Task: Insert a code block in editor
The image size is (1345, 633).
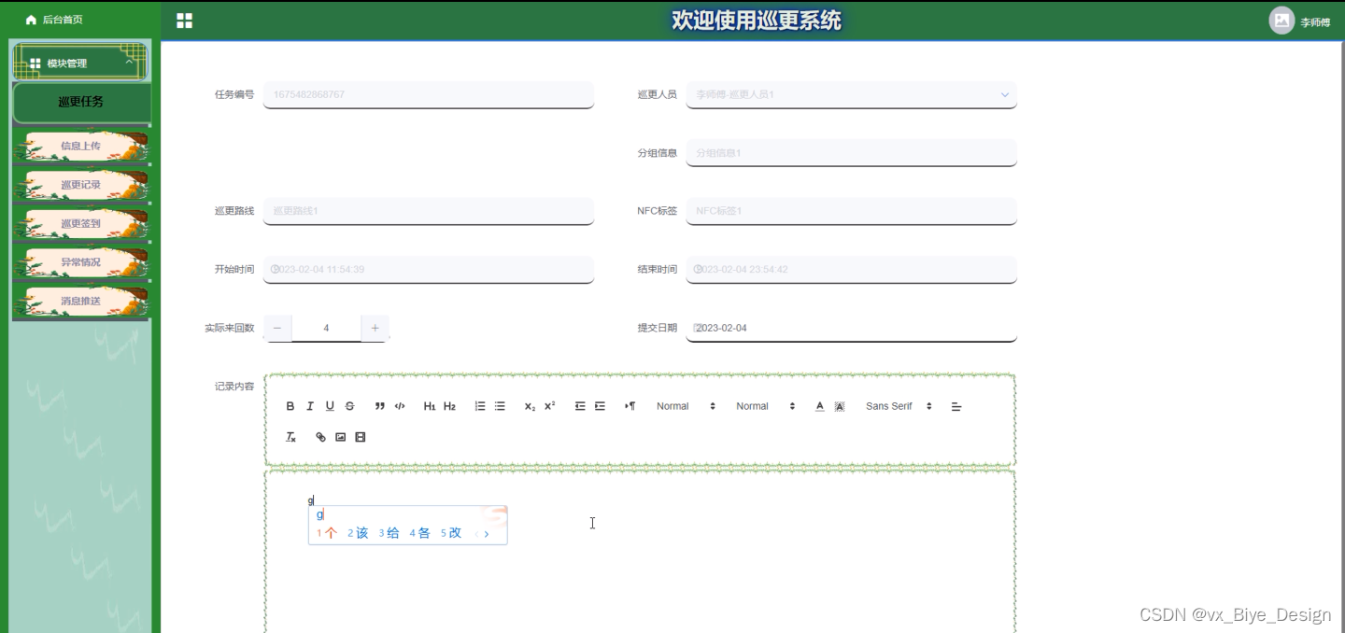Action: (400, 406)
